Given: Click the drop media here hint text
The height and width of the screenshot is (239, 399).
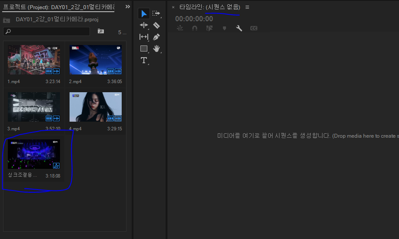Looking at the screenshot, I should (308, 136).
